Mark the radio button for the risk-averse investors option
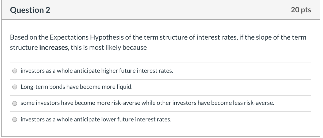This screenshot has width=323, height=138. tap(15, 104)
